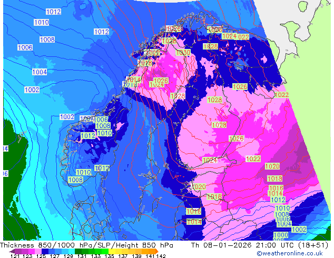Pick the cyan legend swatch before dark green
Viewport: 334px width, 258px height.
(72, 251)
